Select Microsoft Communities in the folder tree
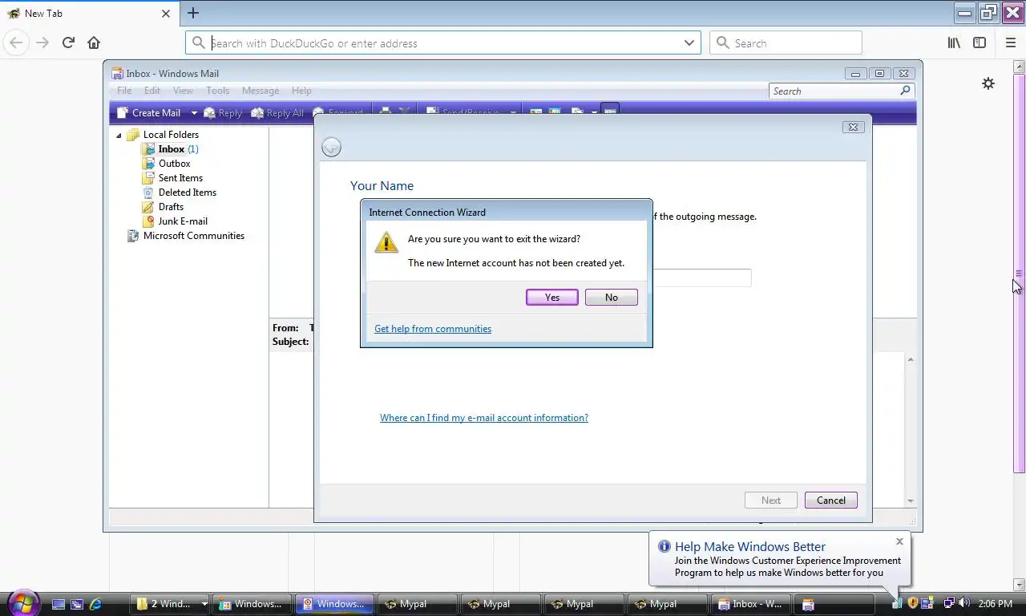The image size is (1026, 616). click(194, 236)
